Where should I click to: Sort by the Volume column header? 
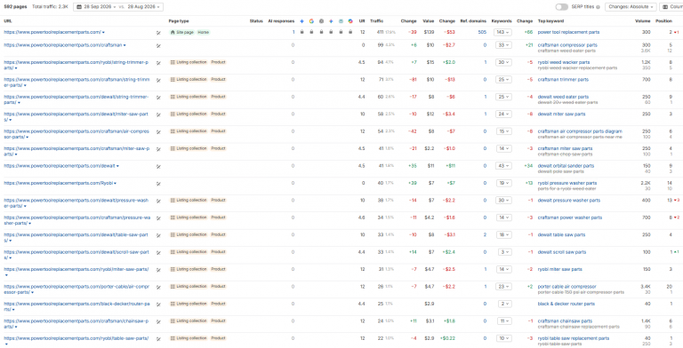pos(643,21)
